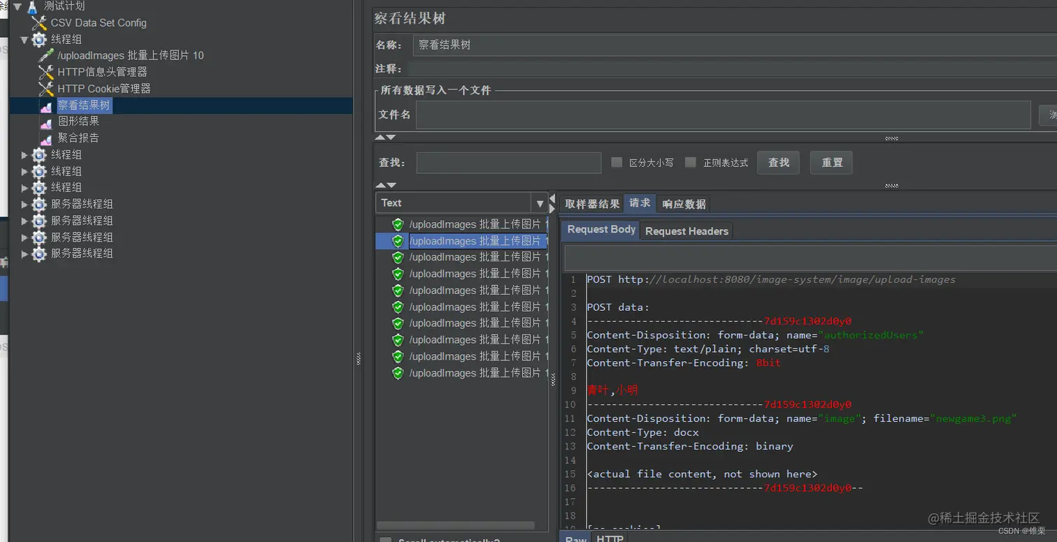The image size is (1057, 542).
Task: Click the green shield icon of the bottom result row
Action: point(398,373)
